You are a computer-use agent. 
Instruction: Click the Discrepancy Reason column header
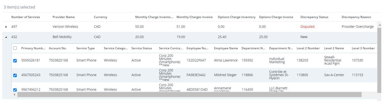356,17
